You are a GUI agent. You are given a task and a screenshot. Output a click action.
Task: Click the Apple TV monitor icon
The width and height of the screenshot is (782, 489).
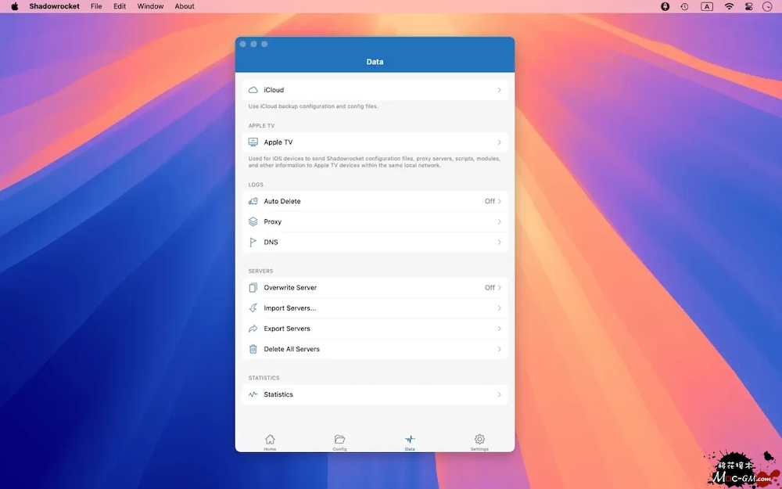[253, 142]
